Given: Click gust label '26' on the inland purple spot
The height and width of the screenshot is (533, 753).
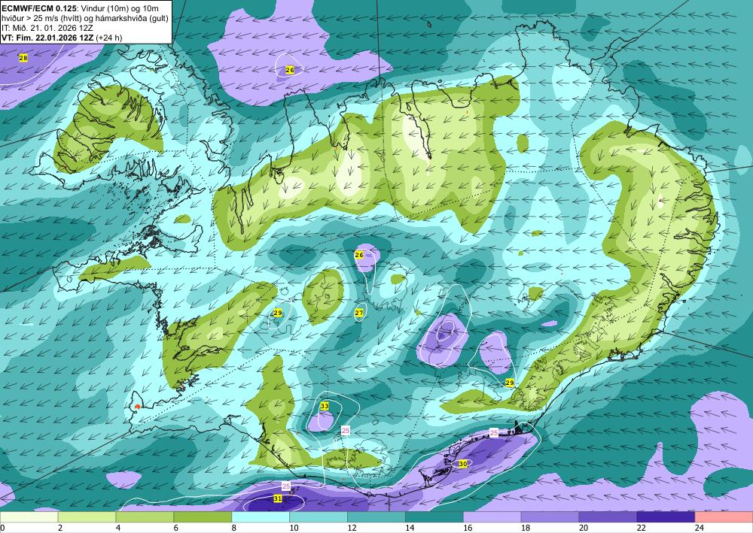Looking at the screenshot, I should click(x=358, y=255).
